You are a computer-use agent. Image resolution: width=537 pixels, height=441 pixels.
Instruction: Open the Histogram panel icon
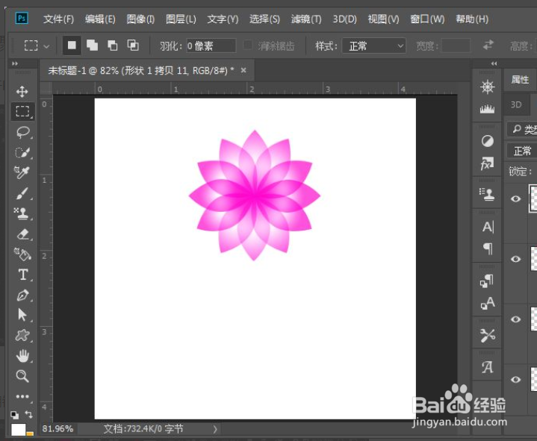pos(487,109)
